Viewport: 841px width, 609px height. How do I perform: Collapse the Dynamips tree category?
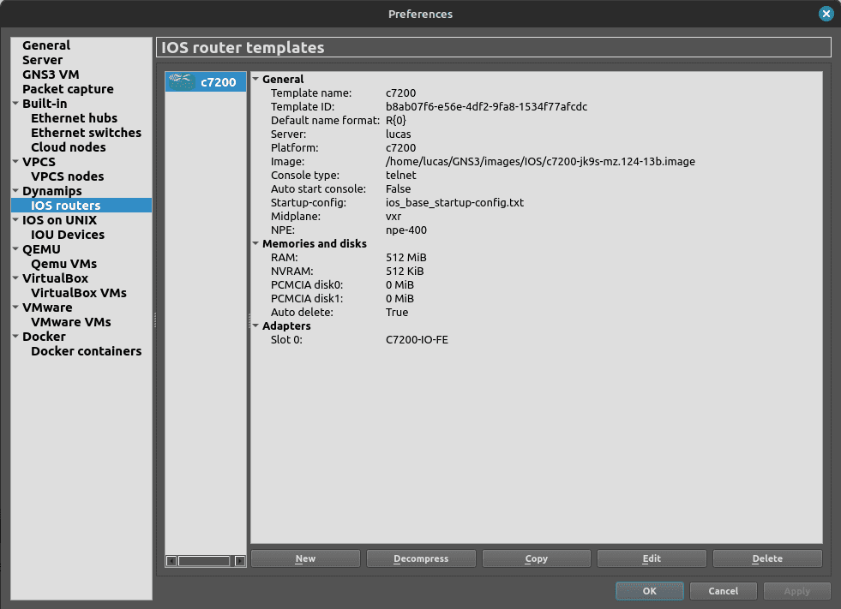coord(15,192)
